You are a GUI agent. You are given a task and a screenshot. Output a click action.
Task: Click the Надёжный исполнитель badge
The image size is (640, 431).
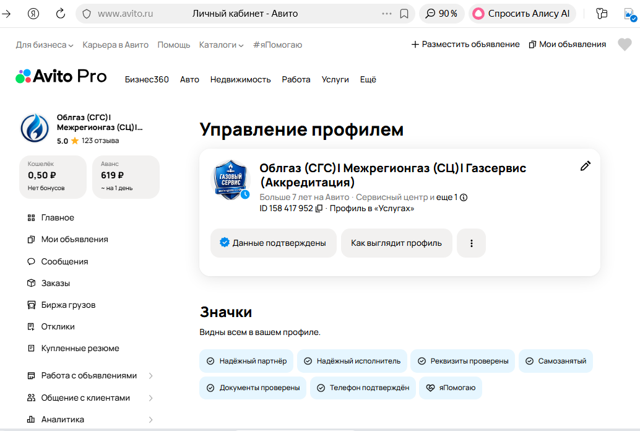click(352, 361)
